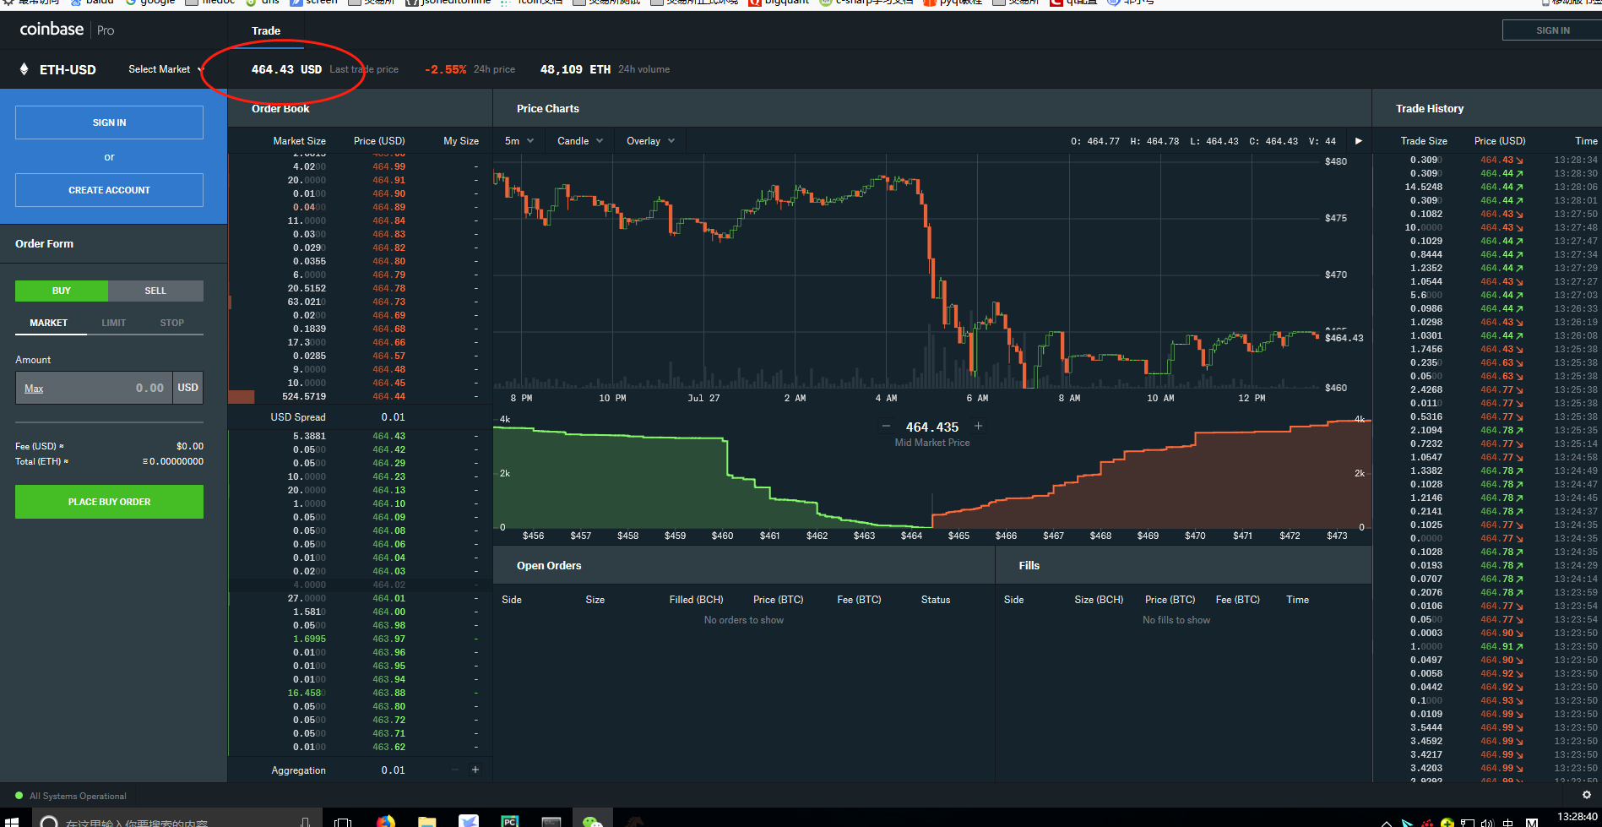Click SIGN IN button in top header
1602x827 pixels.
coord(1552,30)
